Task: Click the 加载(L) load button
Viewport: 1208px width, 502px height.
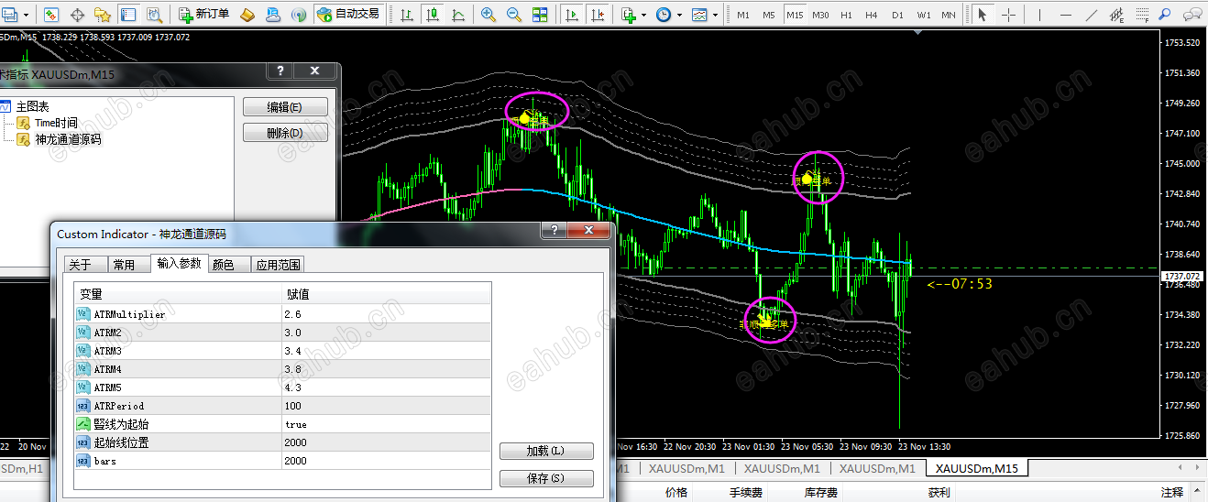Action: (546, 452)
